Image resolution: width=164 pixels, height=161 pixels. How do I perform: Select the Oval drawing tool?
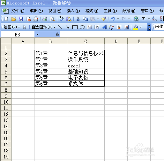(82, 27)
